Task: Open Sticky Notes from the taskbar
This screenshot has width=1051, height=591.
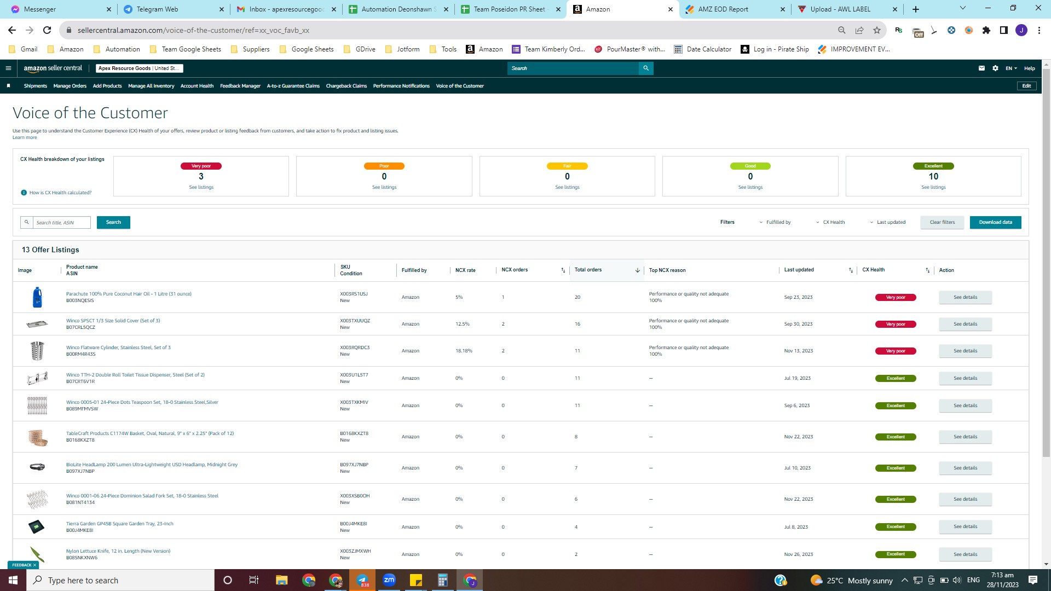Action: pyautogui.click(x=416, y=580)
